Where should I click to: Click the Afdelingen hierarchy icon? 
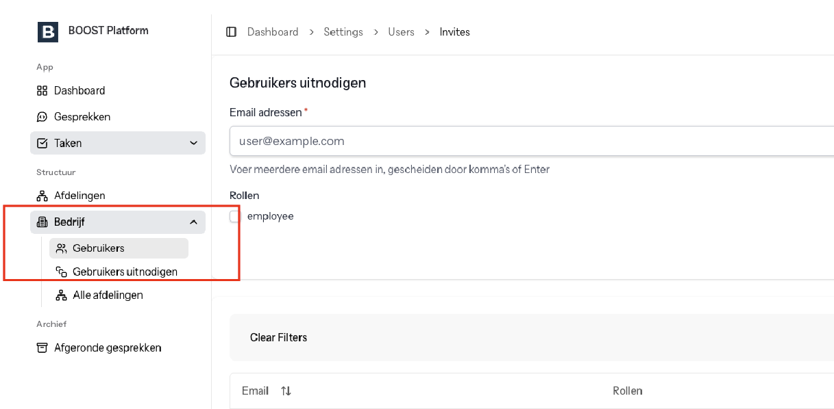[42, 196]
